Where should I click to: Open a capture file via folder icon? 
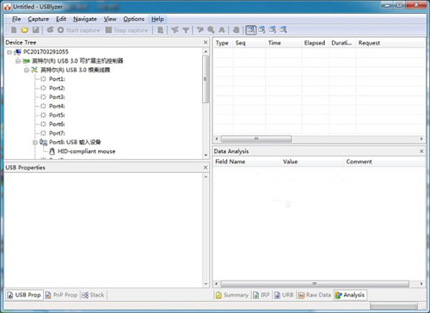click(x=25, y=30)
